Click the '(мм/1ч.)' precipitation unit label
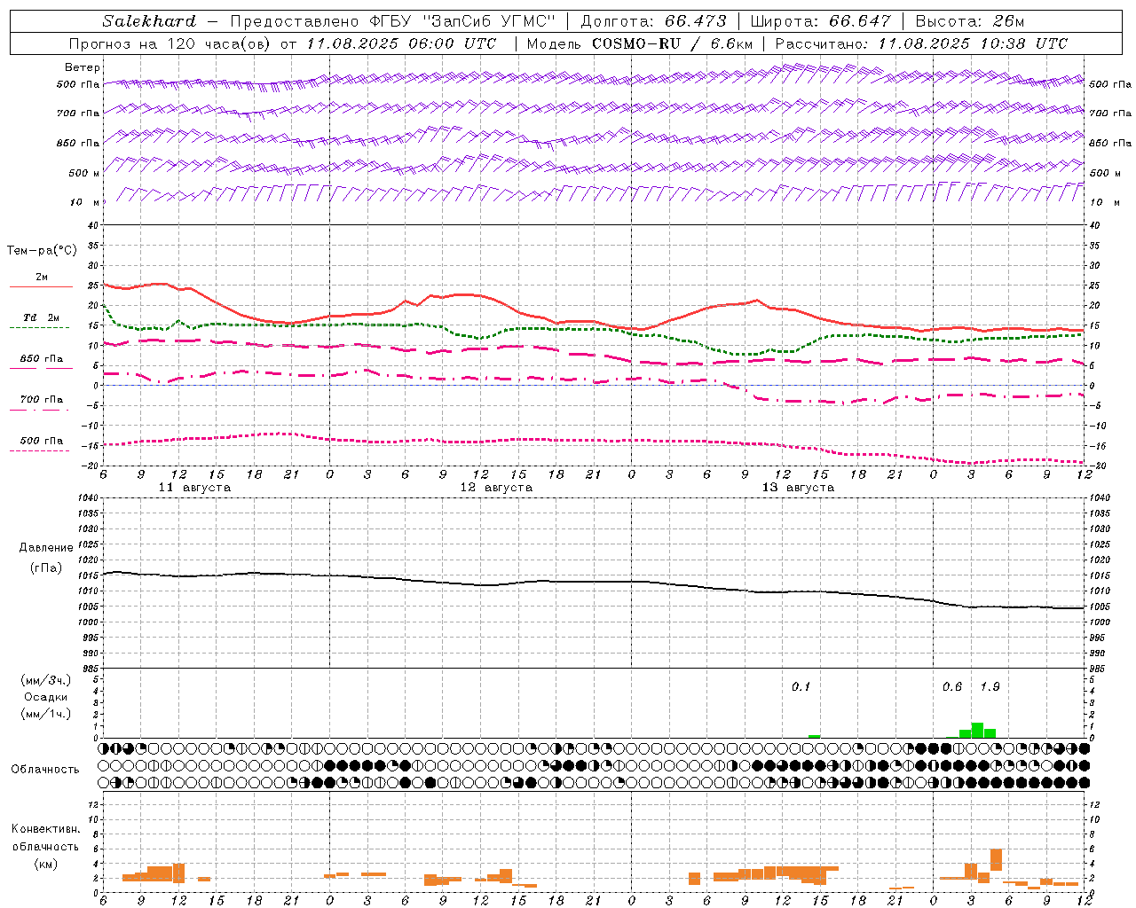 [x=46, y=714]
